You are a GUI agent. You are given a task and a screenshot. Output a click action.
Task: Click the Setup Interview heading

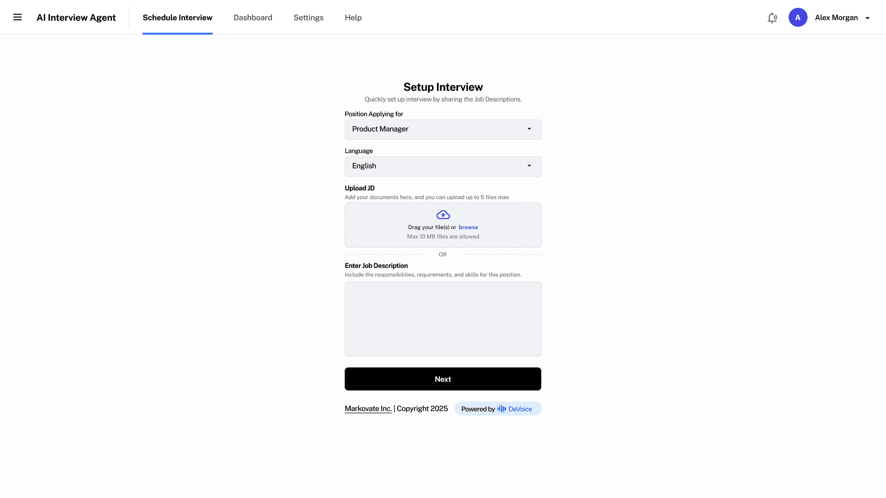click(x=443, y=87)
